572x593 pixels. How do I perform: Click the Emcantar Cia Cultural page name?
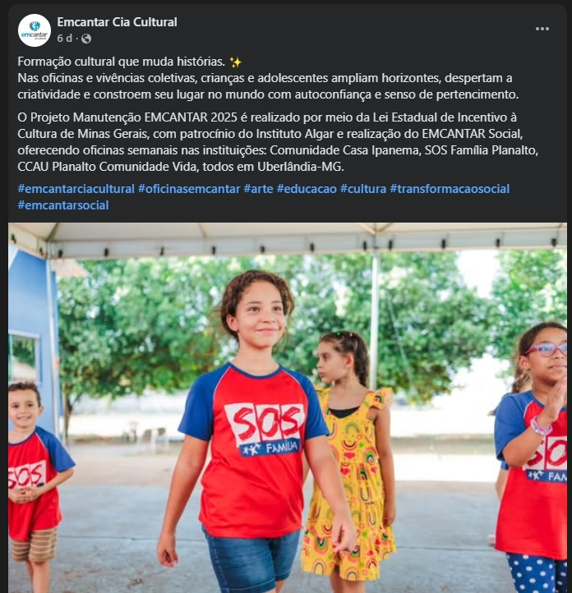point(117,22)
